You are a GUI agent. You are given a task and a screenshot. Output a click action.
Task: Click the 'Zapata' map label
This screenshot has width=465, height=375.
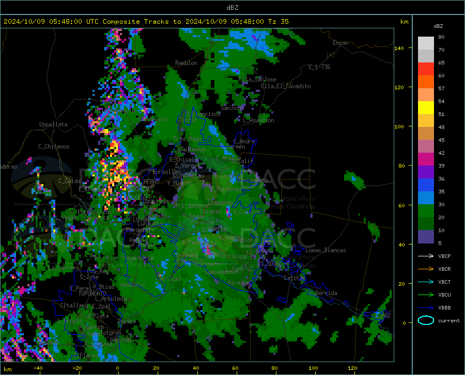tap(127, 321)
